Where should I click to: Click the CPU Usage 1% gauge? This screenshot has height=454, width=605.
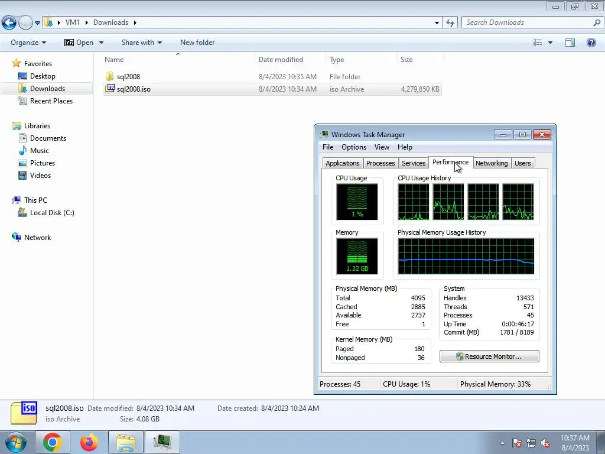(357, 202)
